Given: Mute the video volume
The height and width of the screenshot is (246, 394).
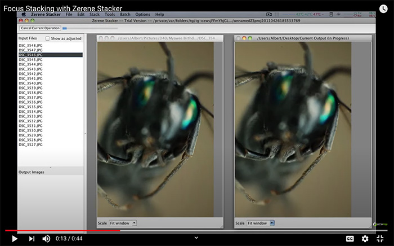Looking at the screenshot, I should coord(47,239).
